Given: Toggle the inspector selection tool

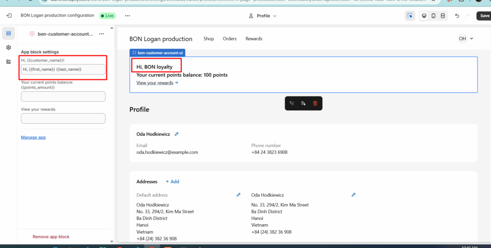Looking at the screenshot, I should [409, 16].
